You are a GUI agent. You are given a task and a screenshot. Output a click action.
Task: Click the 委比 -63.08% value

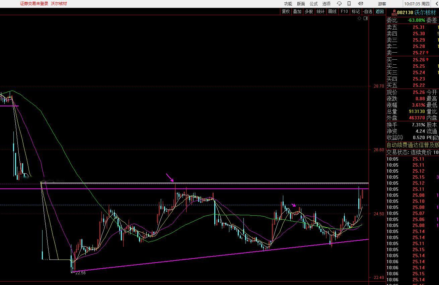pyautogui.click(x=416, y=20)
